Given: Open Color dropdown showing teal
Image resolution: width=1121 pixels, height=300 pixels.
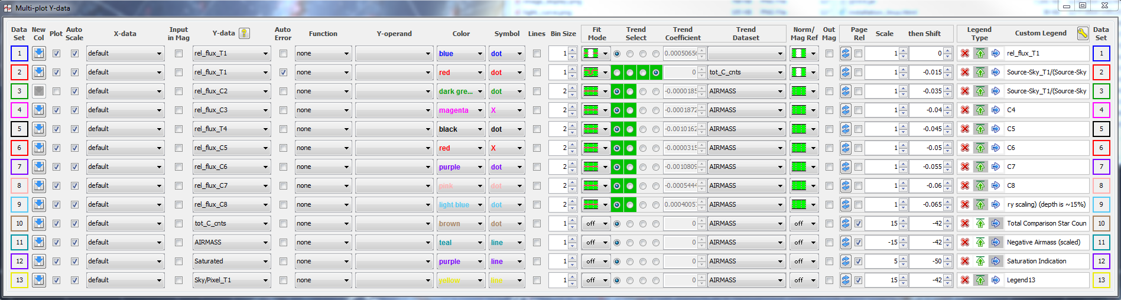Looking at the screenshot, I should click(461, 242).
